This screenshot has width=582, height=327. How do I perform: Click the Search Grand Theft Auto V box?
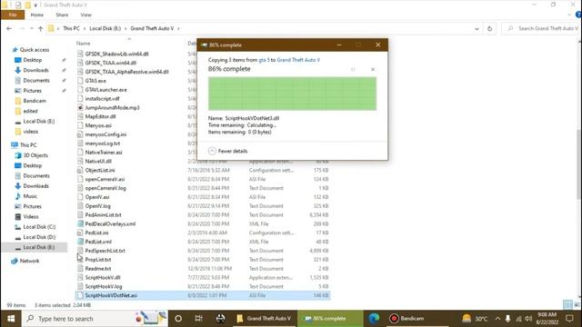coord(541,28)
